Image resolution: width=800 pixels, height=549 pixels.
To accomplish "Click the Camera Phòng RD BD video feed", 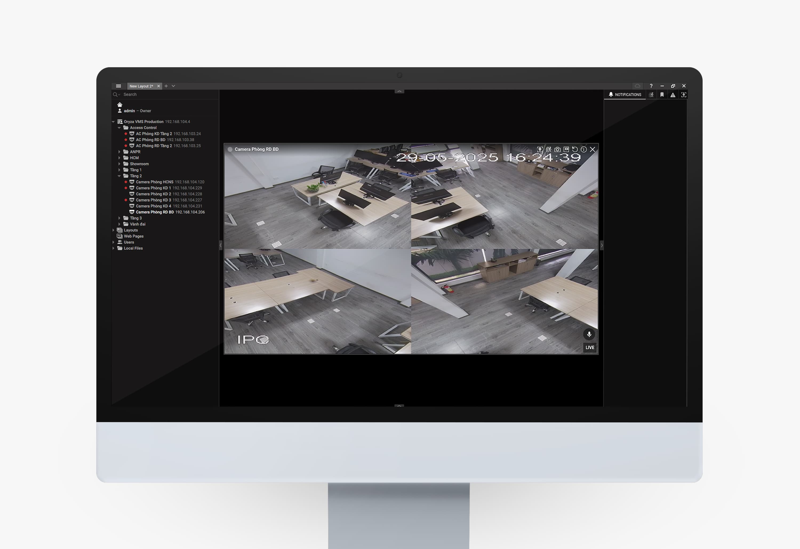I will point(411,249).
